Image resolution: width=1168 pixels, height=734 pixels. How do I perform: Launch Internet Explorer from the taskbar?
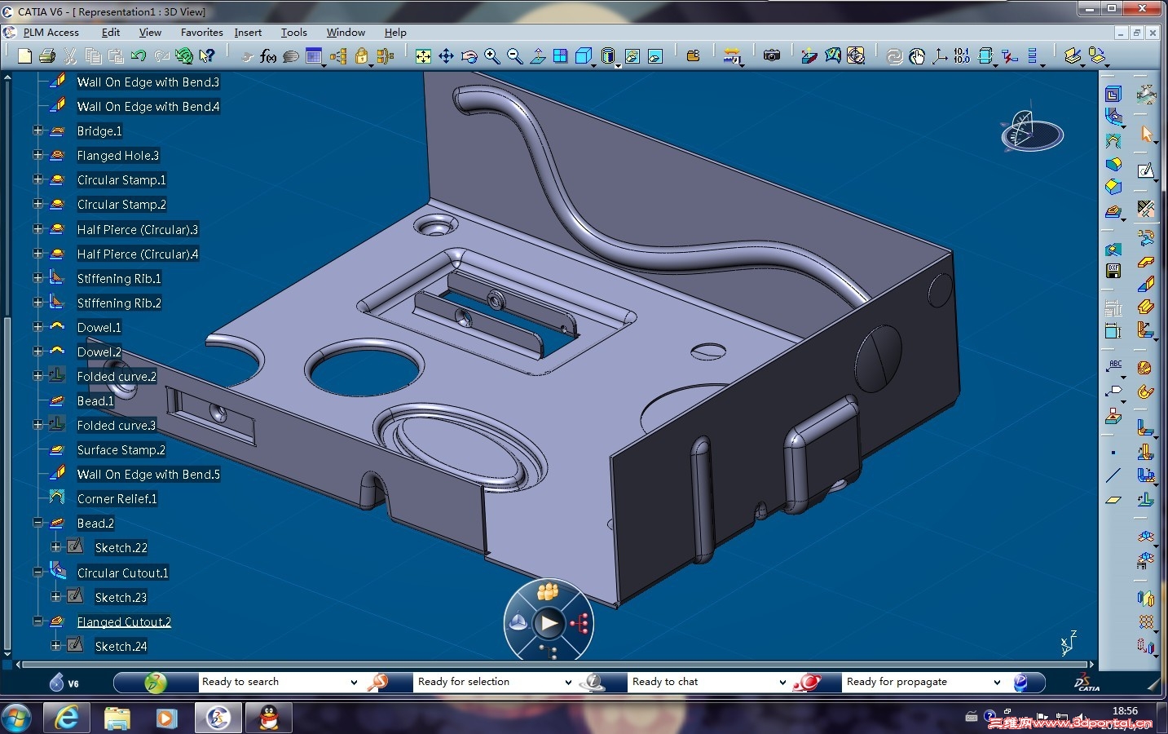pyautogui.click(x=67, y=718)
